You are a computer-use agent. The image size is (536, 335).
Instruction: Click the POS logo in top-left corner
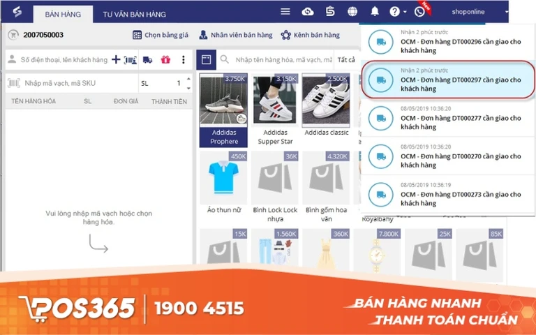tap(17, 12)
